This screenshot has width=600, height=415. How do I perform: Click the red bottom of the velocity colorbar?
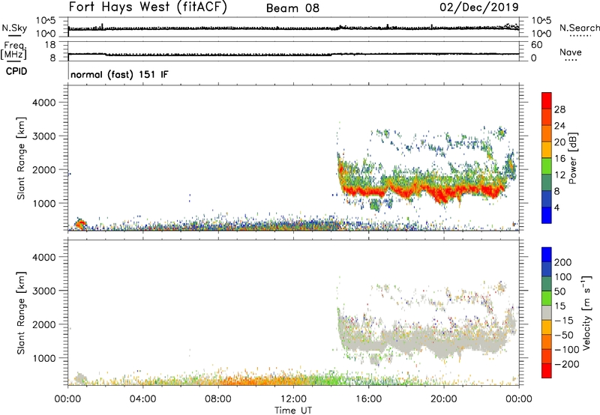547,371
